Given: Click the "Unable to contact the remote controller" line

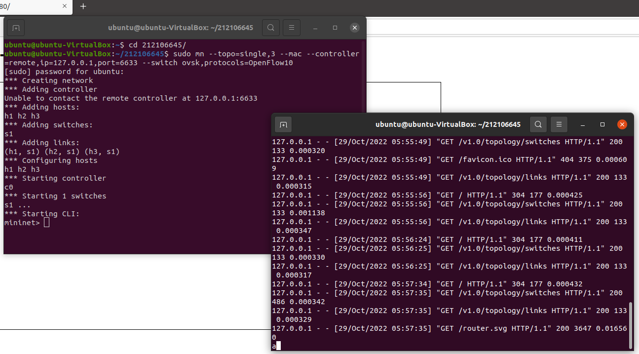Looking at the screenshot, I should (131, 98).
